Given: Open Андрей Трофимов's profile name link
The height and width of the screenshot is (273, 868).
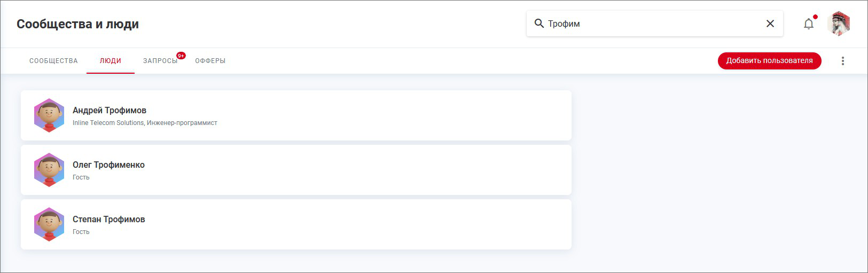Looking at the screenshot, I should [110, 111].
